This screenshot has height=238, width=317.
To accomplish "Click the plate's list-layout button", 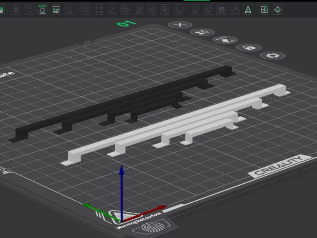I will 202,32.
